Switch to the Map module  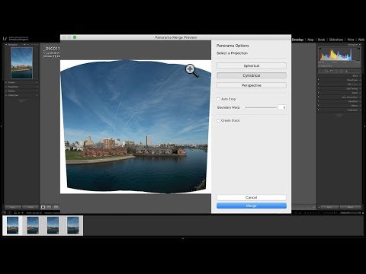pyautogui.click(x=310, y=40)
